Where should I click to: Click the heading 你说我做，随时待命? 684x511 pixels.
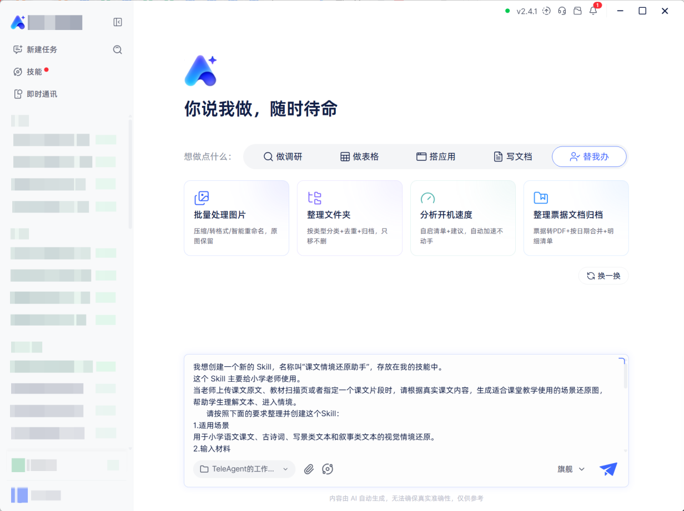pyautogui.click(x=261, y=109)
